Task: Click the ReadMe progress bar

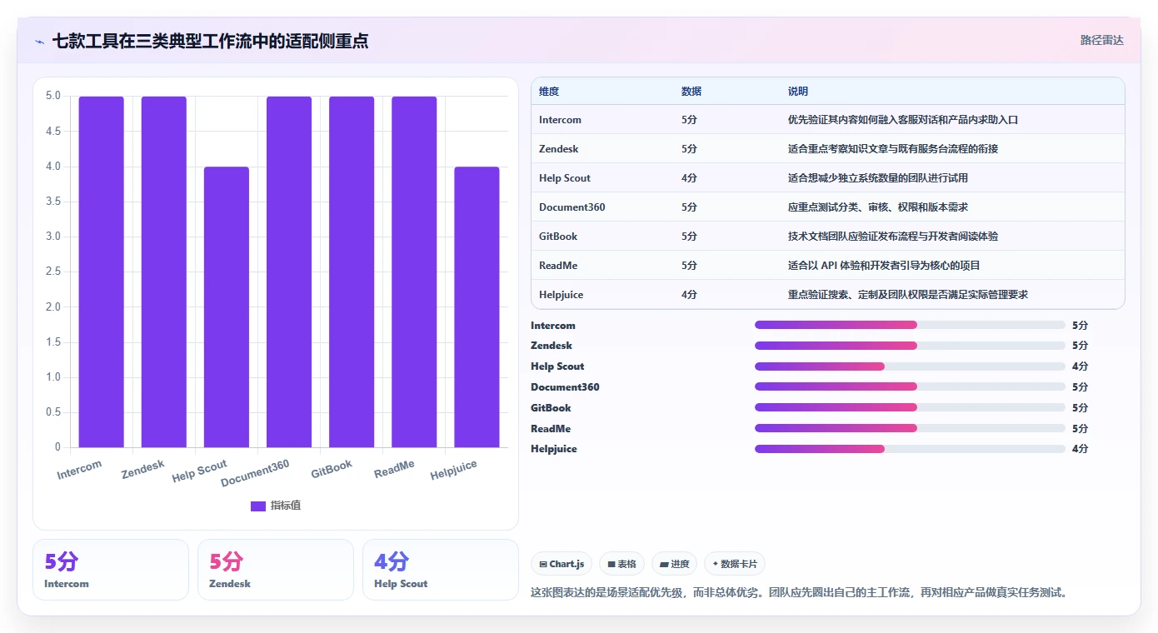Action: point(910,428)
